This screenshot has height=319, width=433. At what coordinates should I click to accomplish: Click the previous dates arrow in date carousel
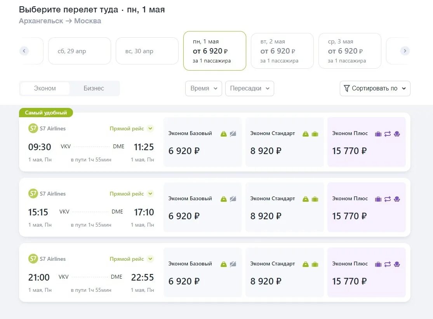24,51
